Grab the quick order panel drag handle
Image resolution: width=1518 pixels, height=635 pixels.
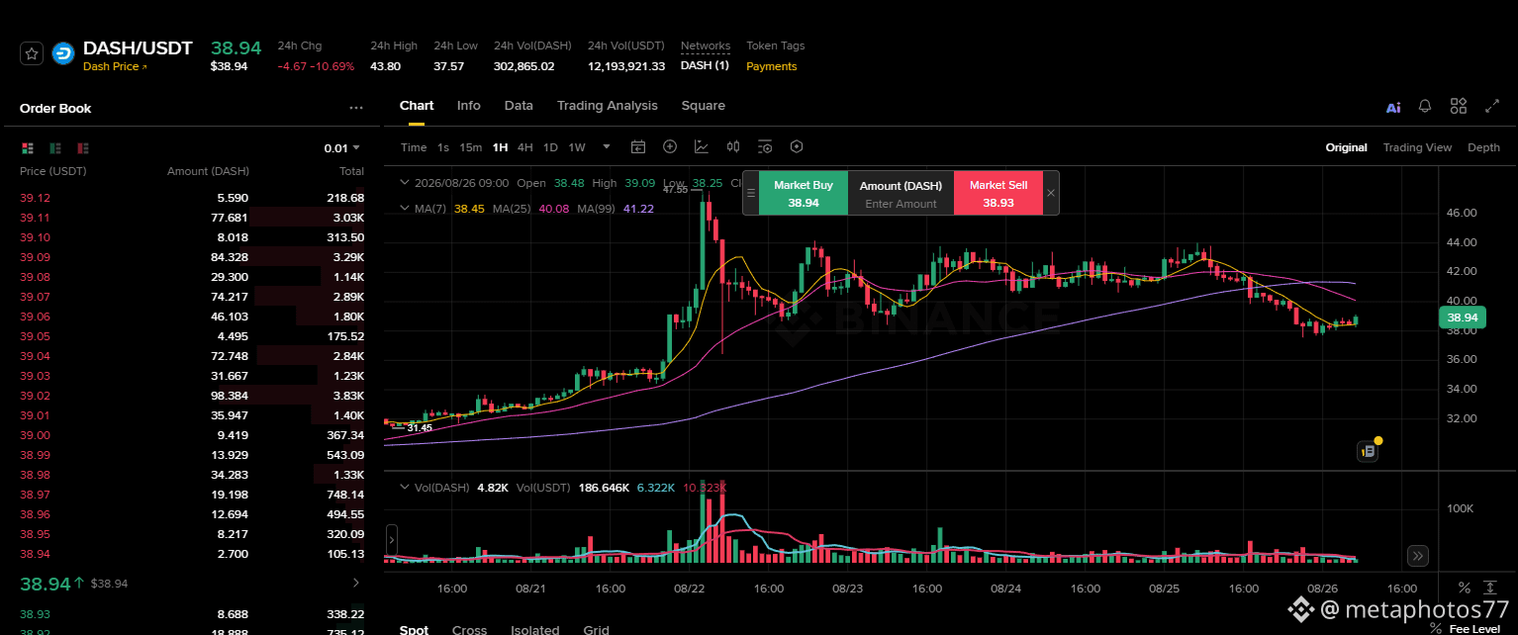click(x=751, y=193)
